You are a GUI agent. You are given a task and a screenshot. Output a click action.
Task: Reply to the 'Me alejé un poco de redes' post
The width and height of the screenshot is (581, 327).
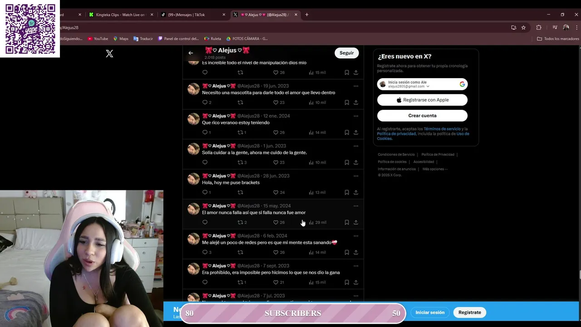[x=205, y=253]
